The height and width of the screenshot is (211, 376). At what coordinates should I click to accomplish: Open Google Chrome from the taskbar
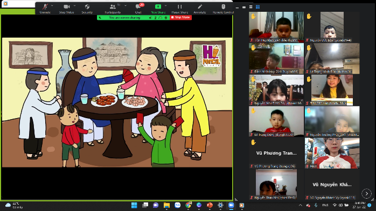click(x=188, y=205)
